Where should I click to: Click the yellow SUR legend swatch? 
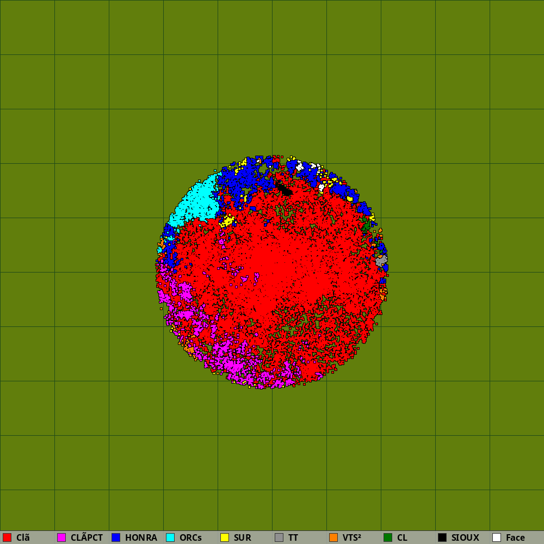pyautogui.click(x=225, y=537)
